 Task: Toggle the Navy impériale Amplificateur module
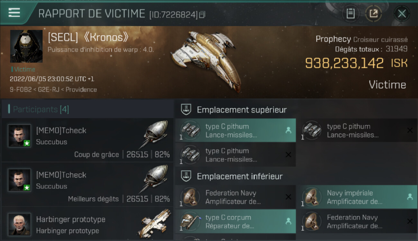click(357, 197)
